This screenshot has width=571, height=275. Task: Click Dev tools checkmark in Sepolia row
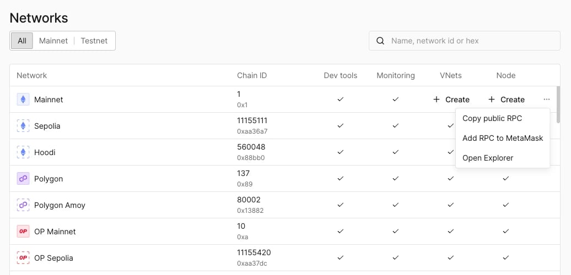(341, 126)
